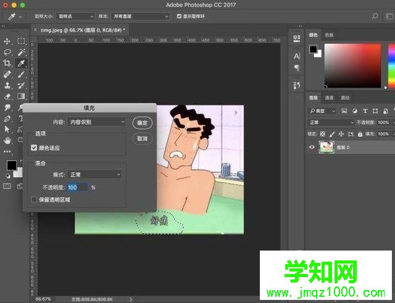Select the timg.jpeg document tab
This screenshot has width=395, height=303.
(83, 30)
